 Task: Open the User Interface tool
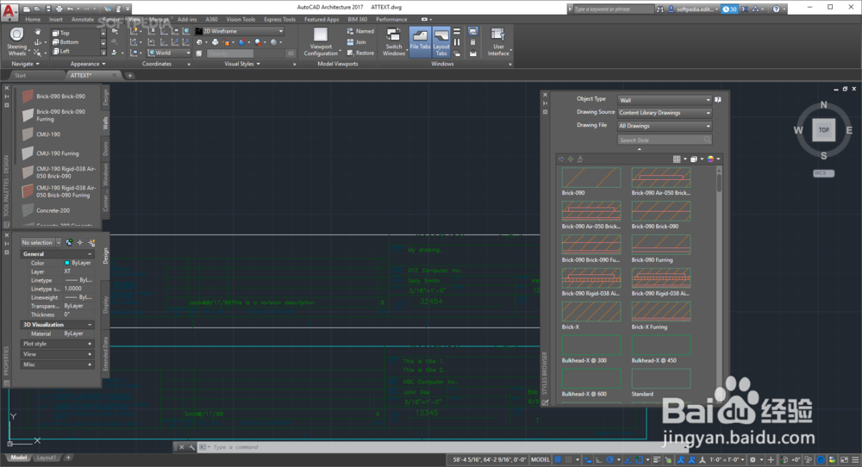pyautogui.click(x=498, y=41)
